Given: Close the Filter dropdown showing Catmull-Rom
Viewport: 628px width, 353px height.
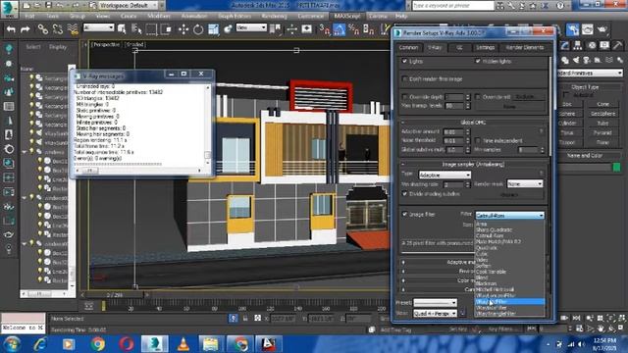Looking at the screenshot, I should point(509,216).
